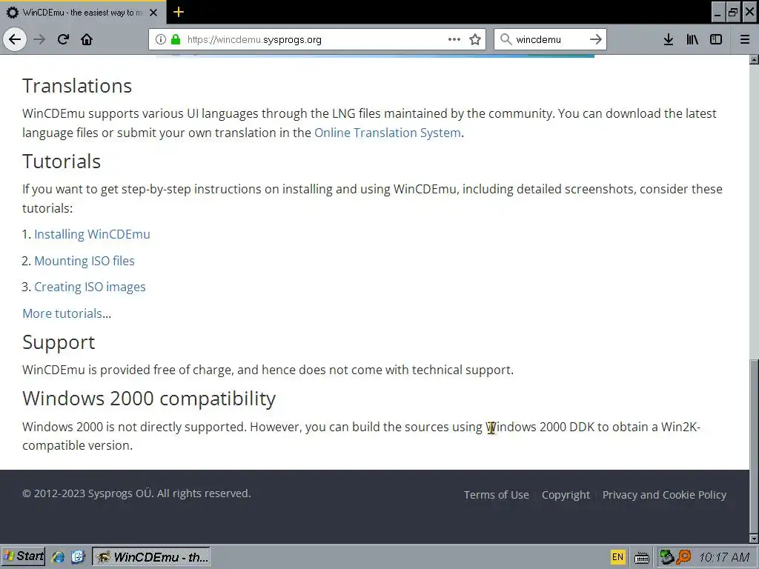Follow the More tutorials link
759x569 pixels.
(62, 313)
